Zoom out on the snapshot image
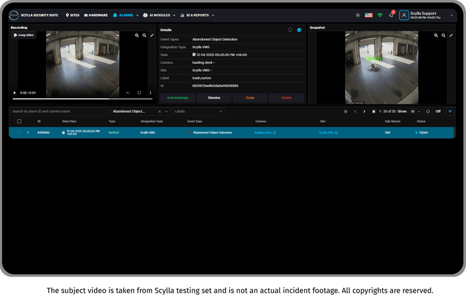Image resolution: width=466 pixels, height=298 pixels. (444, 35)
